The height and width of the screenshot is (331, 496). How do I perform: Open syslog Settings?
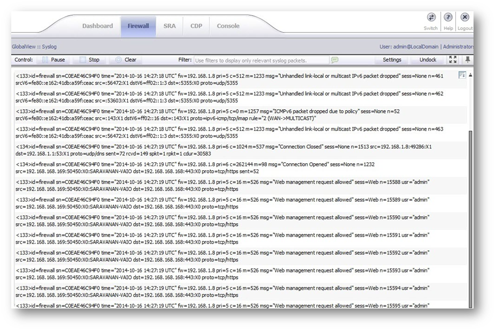392,60
